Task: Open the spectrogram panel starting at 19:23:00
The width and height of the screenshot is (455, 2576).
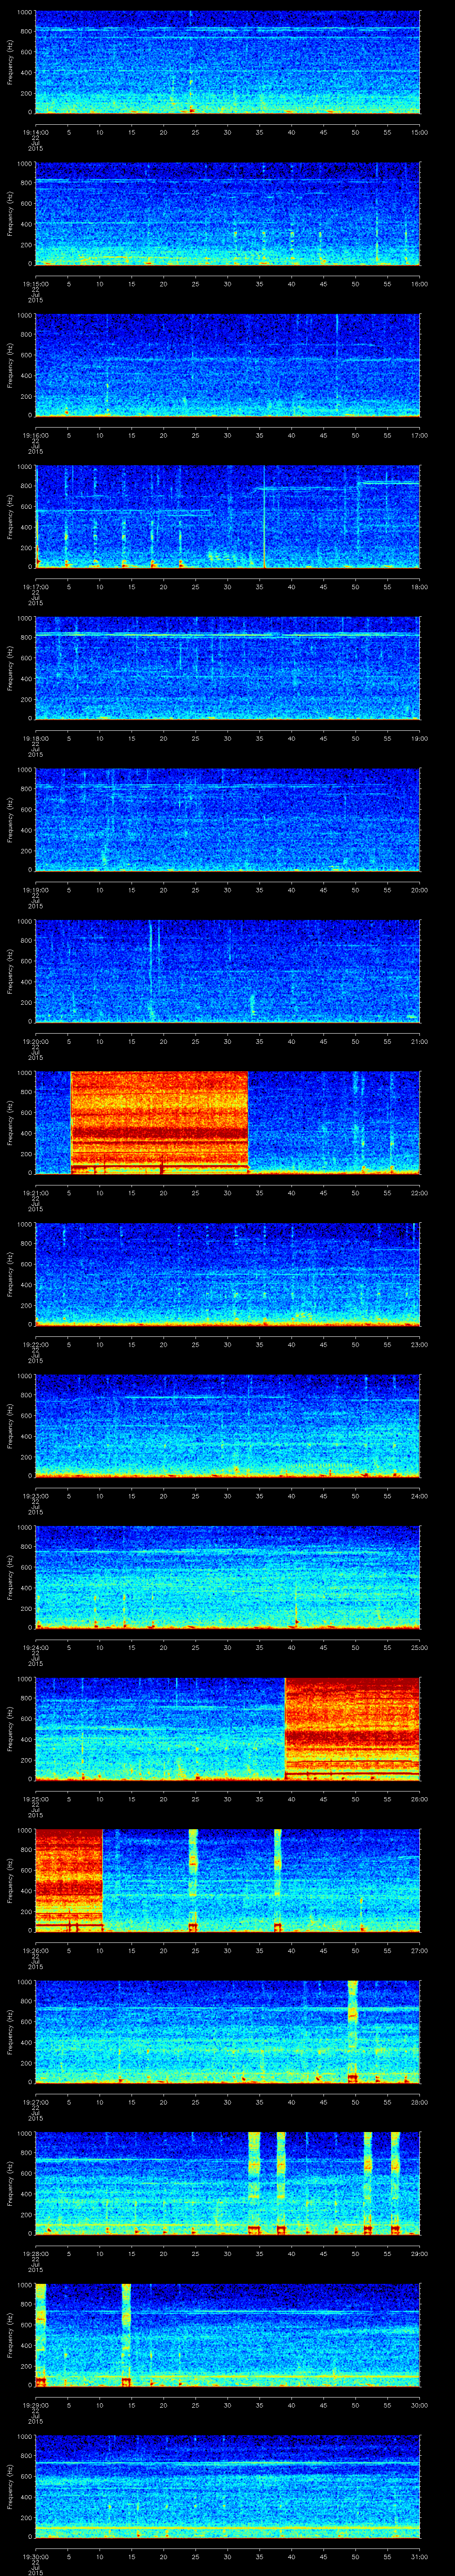Action: click(x=228, y=1425)
